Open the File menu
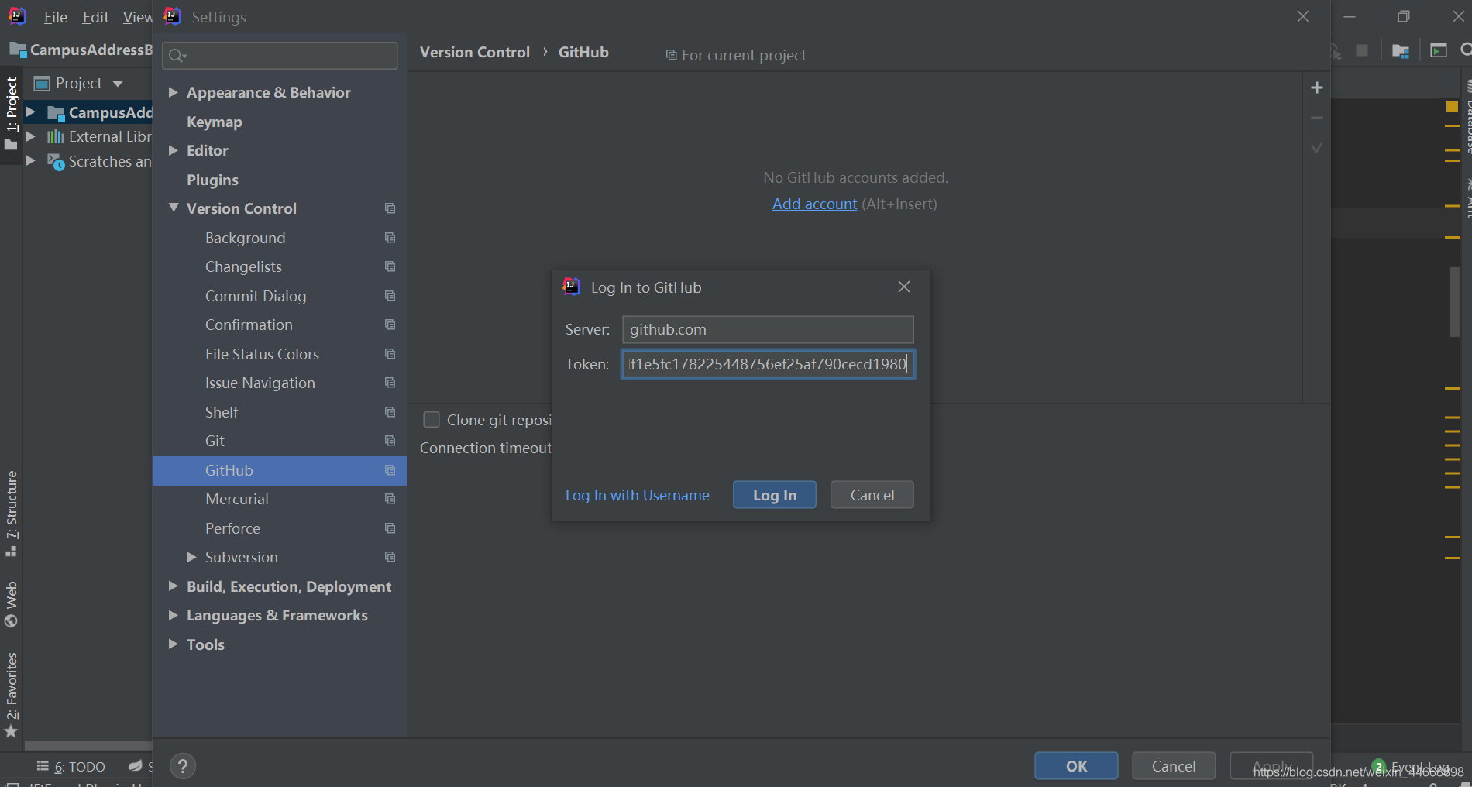Viewport: 1472px width, 787px height. pos(55,17)
